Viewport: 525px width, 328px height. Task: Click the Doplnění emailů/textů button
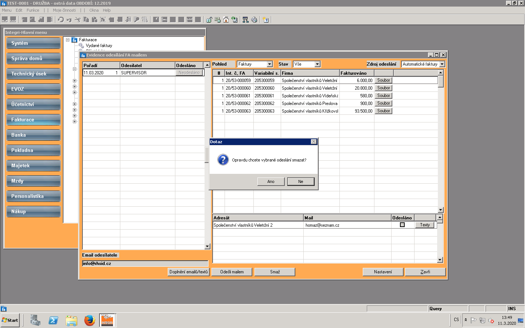[188, 272]
